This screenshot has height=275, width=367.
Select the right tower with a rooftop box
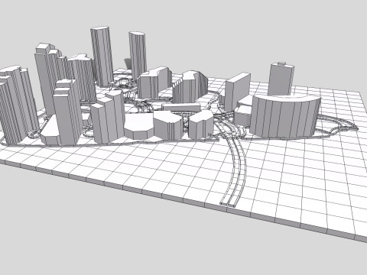point(281,79)
